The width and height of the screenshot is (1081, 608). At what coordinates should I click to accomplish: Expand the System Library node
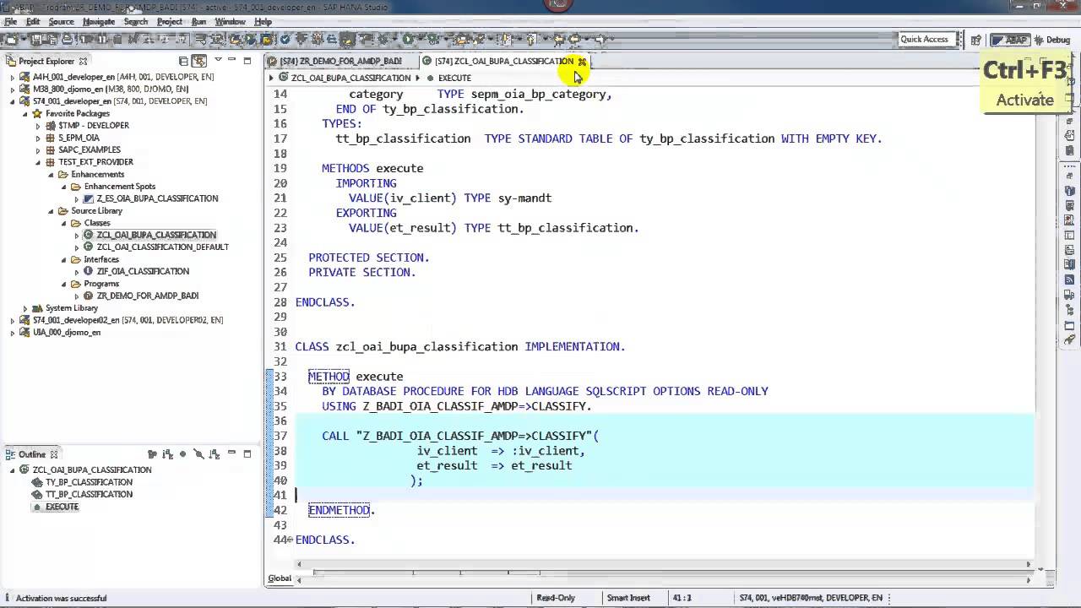click(24, 308)
